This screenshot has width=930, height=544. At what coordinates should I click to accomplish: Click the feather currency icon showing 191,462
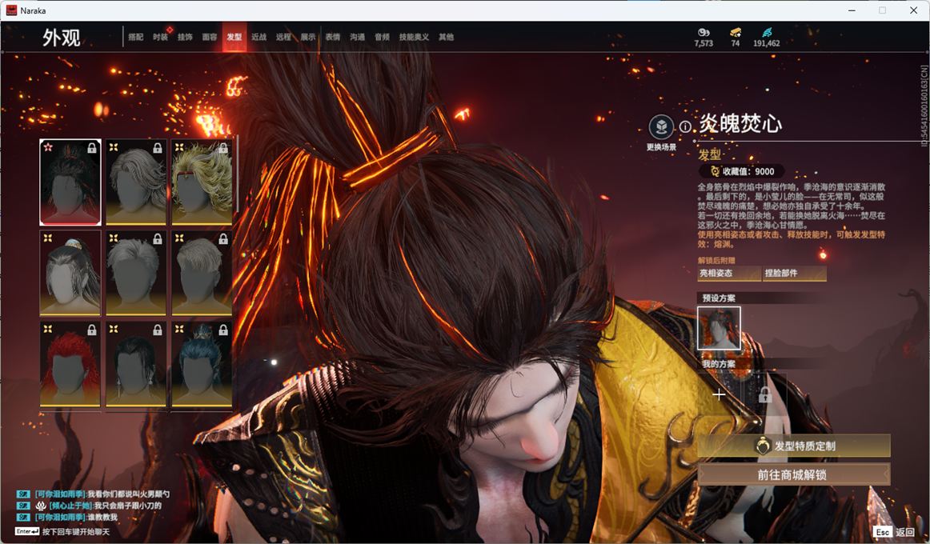(767, 32)
